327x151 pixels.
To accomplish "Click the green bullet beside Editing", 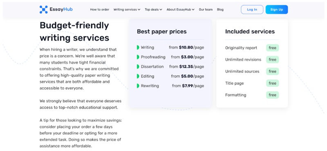I will coord(138,76).
